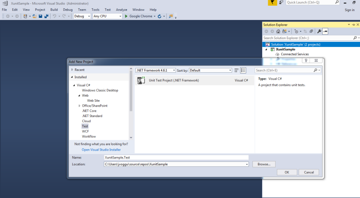The width and height of the screenshot is (360, 198).
Task: Click the Collapse All icon in Solution Explorer
Action: [x=311, y=31]
